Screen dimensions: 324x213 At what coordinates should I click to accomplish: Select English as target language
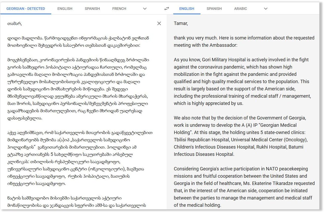click(187, 9)
